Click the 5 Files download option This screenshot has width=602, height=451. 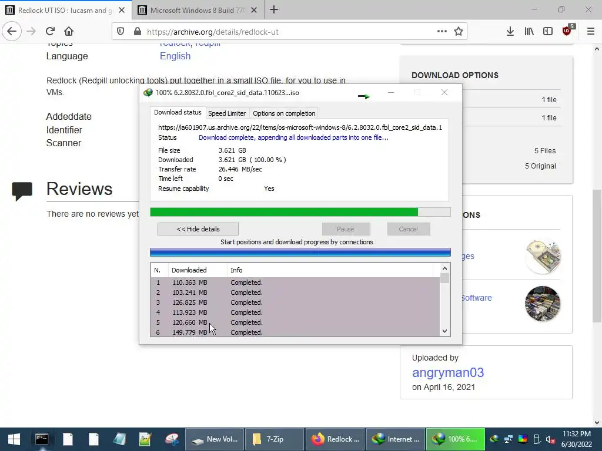(x=545, y=151)
